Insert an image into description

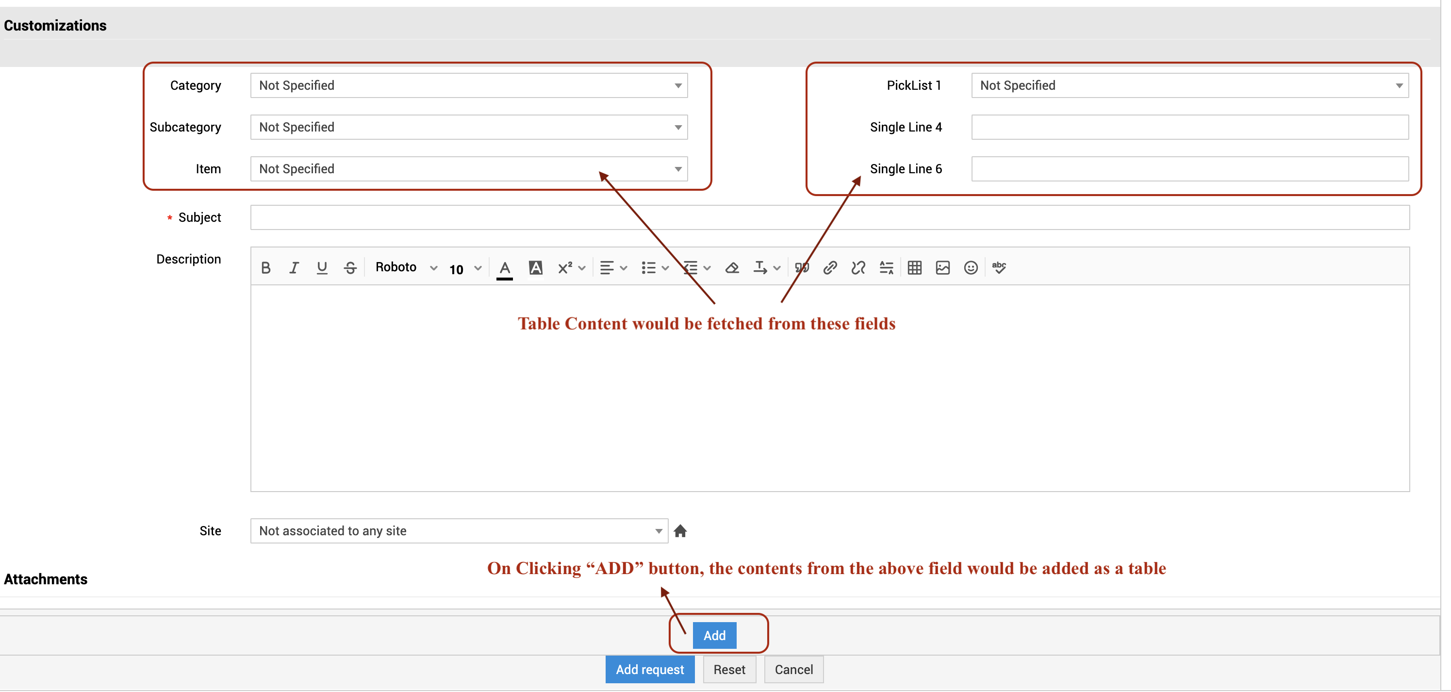pos(942,268)
